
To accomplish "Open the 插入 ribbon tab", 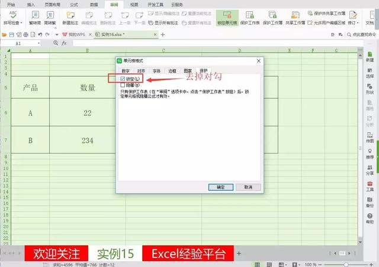I will [31, 4].
